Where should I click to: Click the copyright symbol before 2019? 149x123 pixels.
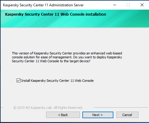[x=15, y=108]
